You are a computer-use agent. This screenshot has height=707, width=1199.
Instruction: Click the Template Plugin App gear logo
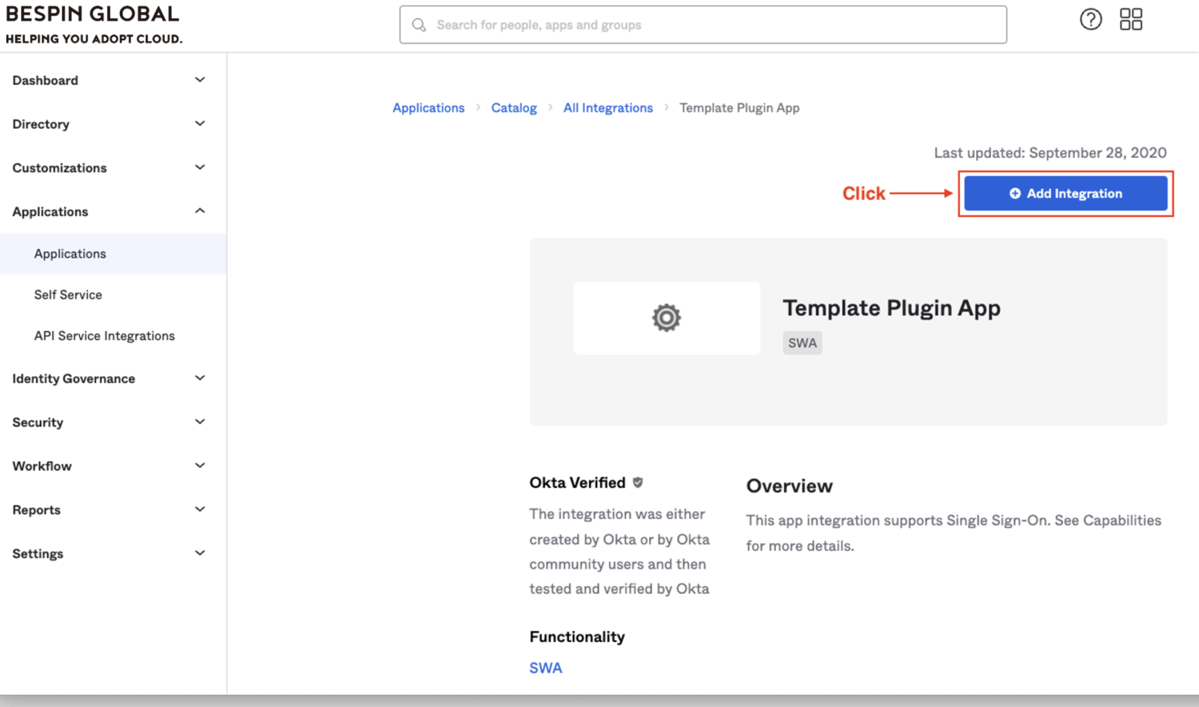[666, 318]
